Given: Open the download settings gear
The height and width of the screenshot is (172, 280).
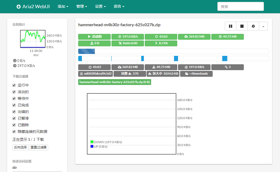Looking at the screenshot, I should click(x=253, y=26).
